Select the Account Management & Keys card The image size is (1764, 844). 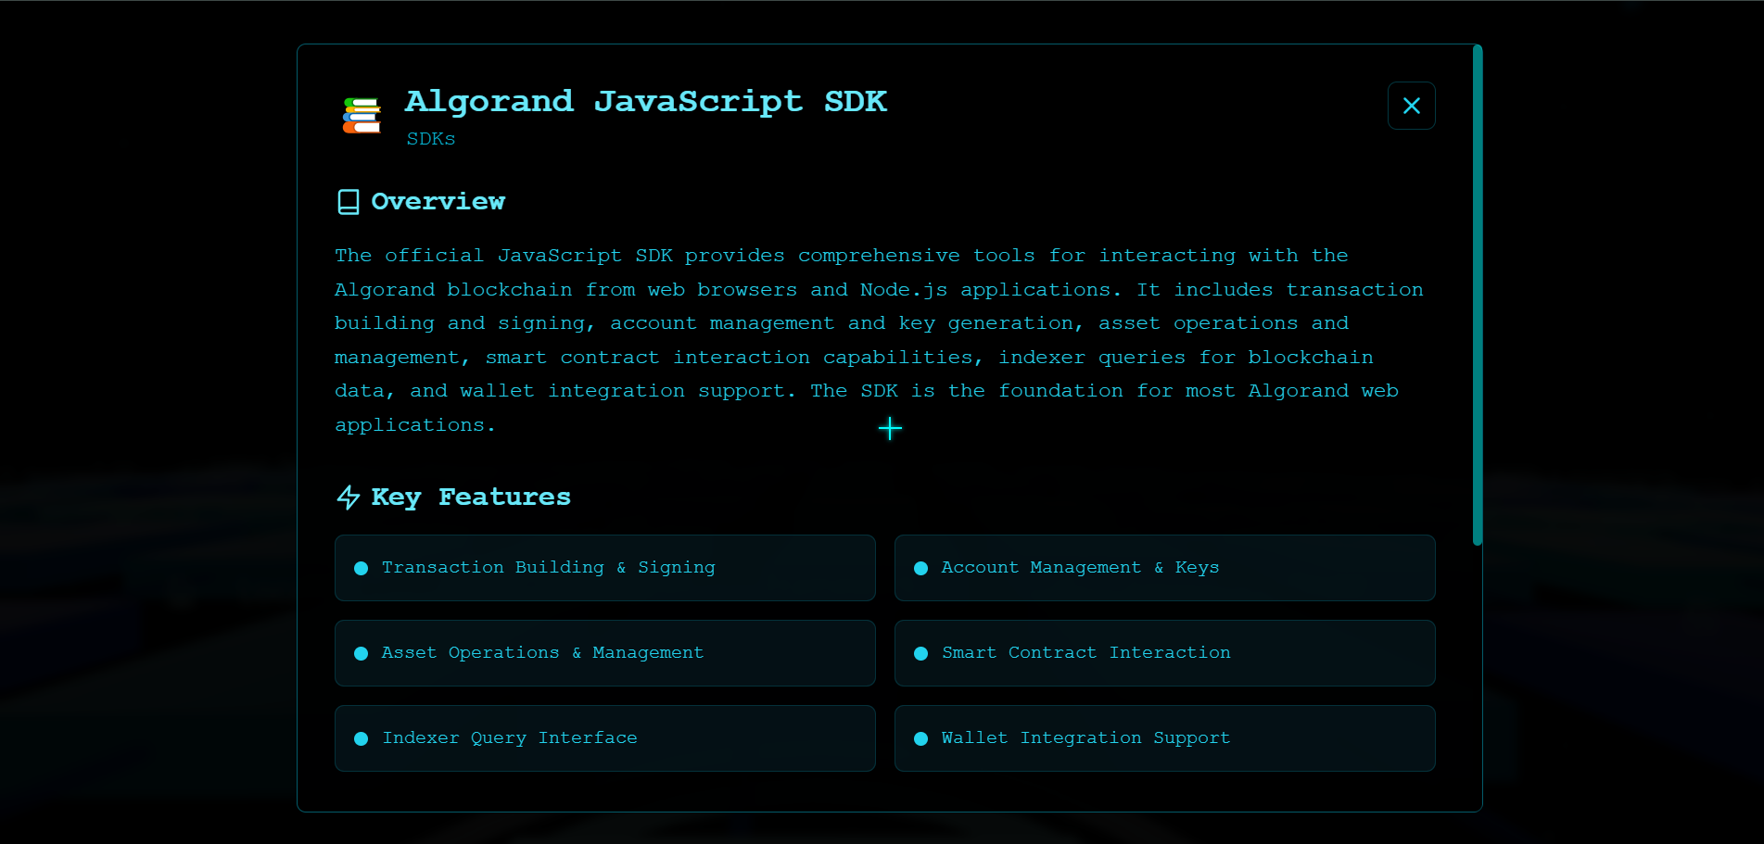(1165, 568)
